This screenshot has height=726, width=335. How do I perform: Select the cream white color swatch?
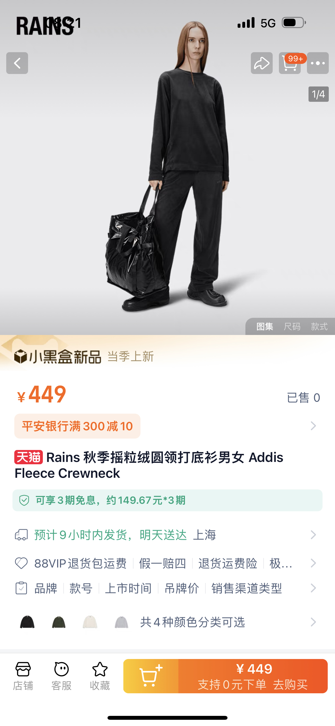tap(90, 622)
